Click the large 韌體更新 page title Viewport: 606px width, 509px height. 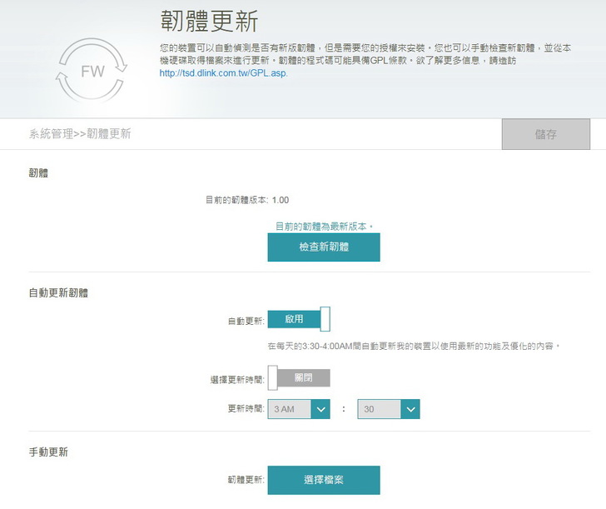click(209, 20)
